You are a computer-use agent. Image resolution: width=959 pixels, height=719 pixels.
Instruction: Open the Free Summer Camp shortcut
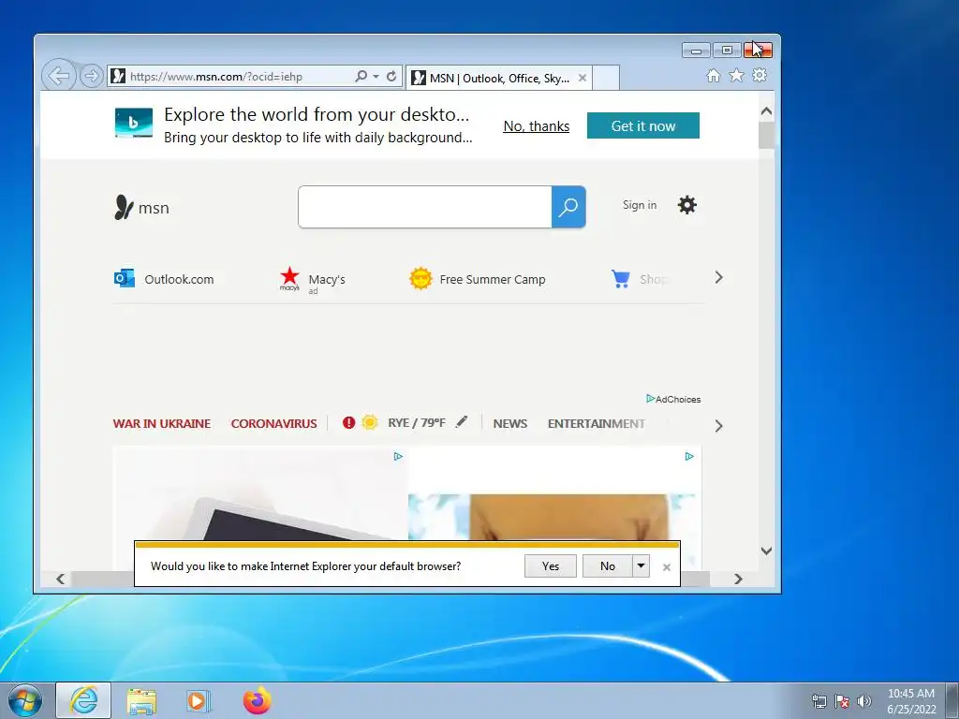[x=478, y=279]
